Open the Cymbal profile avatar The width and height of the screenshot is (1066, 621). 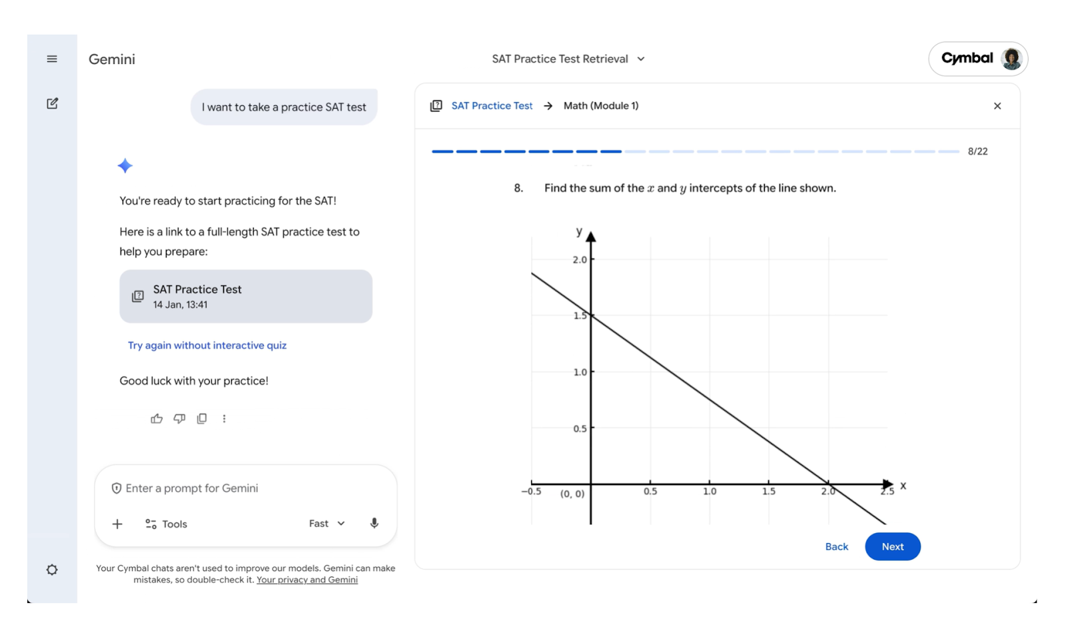(1010, 59)
